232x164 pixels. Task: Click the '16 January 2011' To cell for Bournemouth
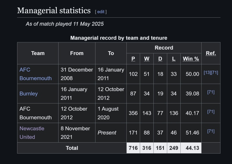[x=111, y=74]
